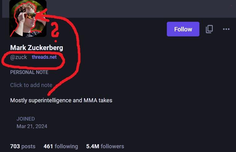
Task: Click the superintelligence and MMA bio text
Action: coord(61,100)
